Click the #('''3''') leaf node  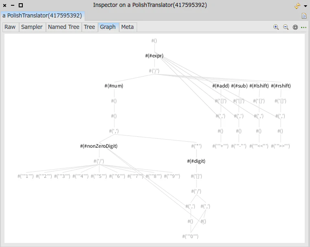(62, 176)
